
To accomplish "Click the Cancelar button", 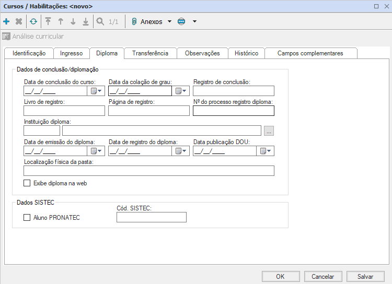I will point(322,277).
